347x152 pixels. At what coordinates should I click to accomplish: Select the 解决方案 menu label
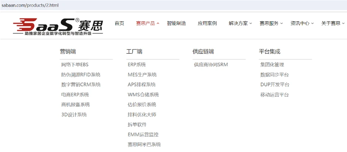(238, 23)
